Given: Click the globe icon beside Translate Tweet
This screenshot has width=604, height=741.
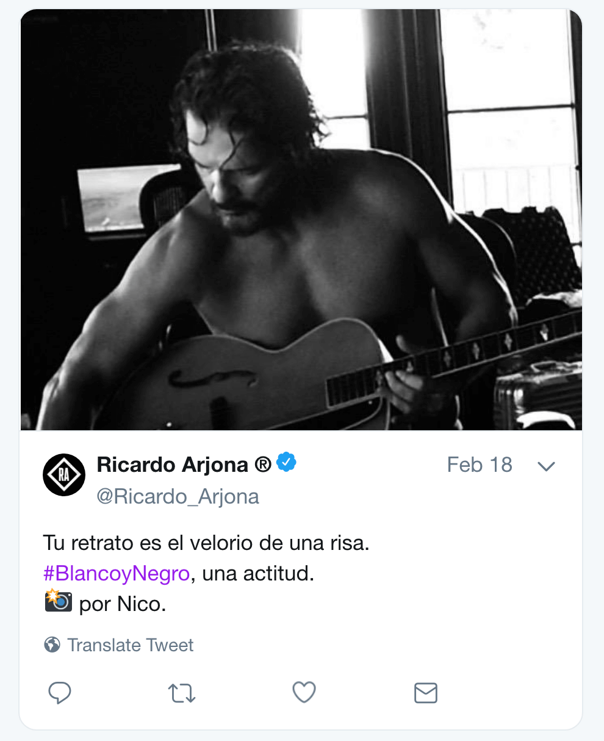Looking at the screenshot, I should [x=52, y=645].
